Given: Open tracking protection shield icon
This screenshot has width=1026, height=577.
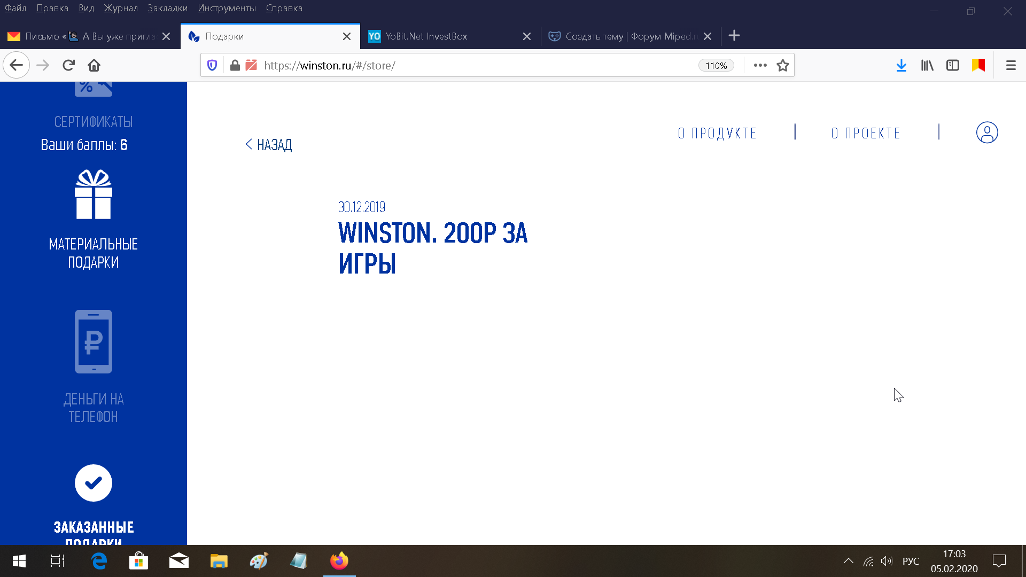Looking at the screenshot, I should click(212, 65).
